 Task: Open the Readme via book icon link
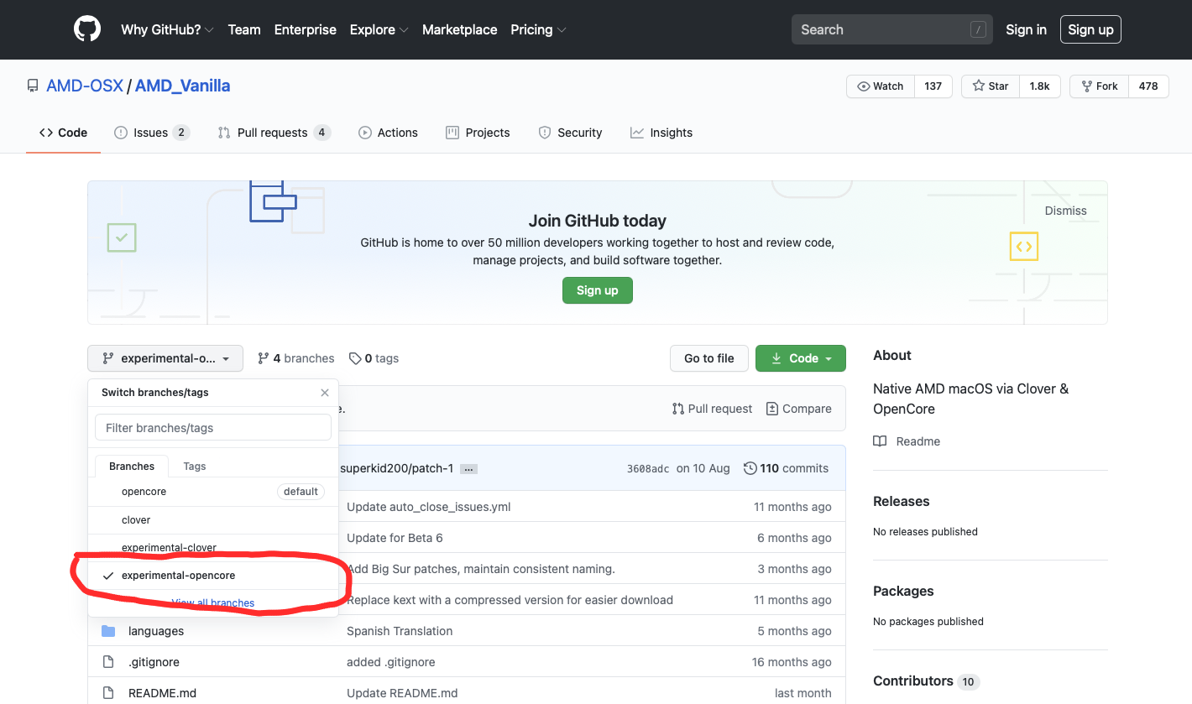point(907,441)
